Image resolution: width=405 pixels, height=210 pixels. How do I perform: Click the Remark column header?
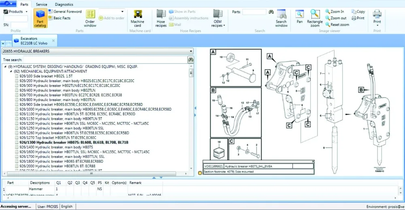[135, 182]
